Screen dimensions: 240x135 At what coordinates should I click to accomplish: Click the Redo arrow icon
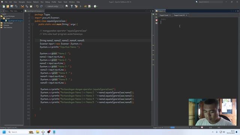click(x=41, y=6)
